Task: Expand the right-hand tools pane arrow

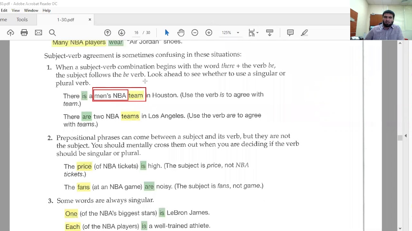Action: tap(406, 136)
